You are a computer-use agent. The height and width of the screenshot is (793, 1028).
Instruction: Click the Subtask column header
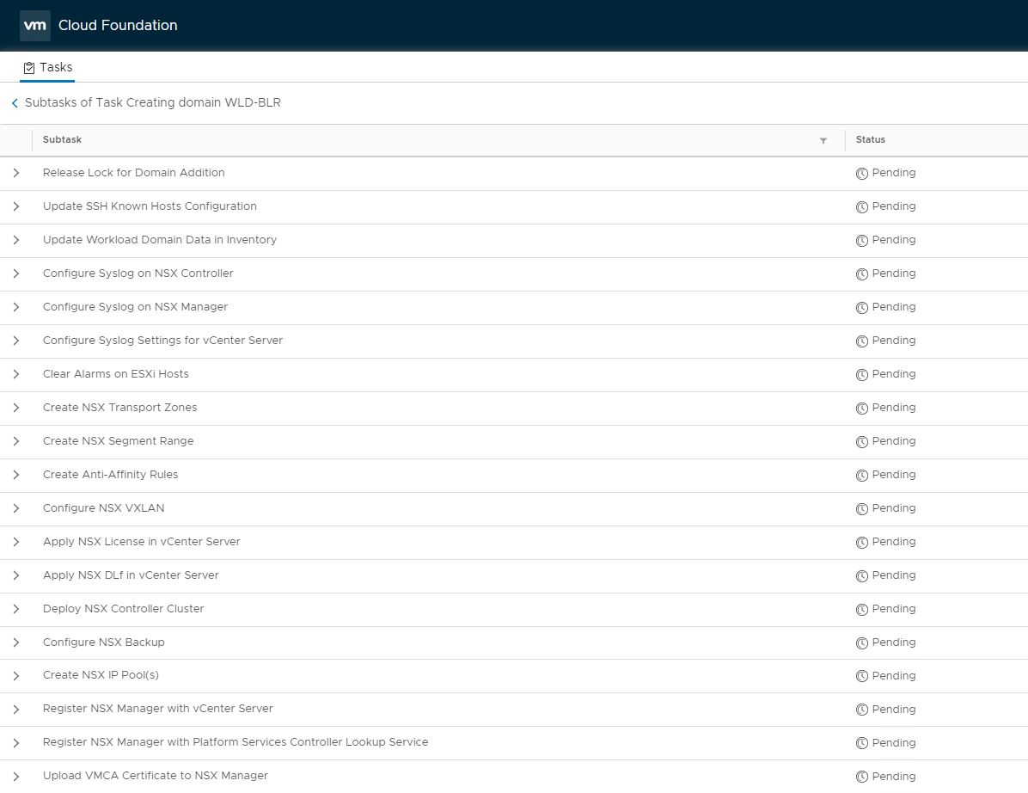click(63, 139)
